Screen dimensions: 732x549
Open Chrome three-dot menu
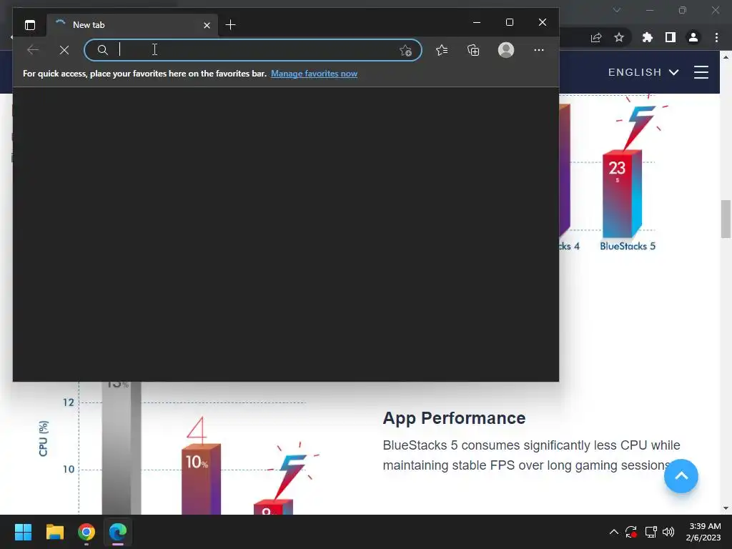point(716,37)
